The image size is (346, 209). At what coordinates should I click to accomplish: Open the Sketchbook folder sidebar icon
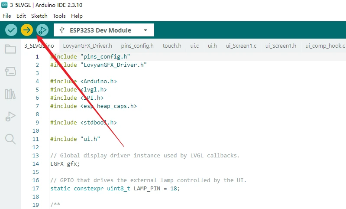point(10,49)
